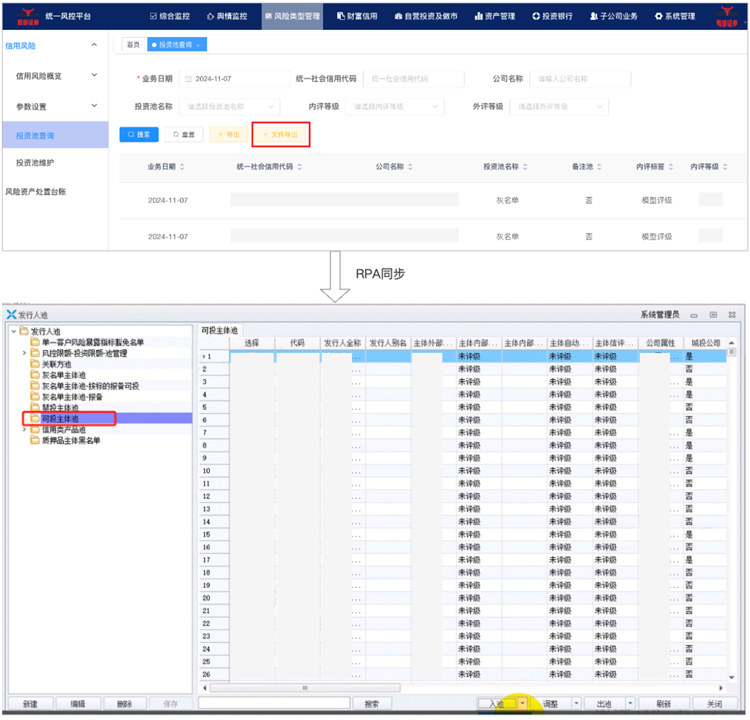Open the 入池 button dropdown arrow
Image resolution: width=750 pixels, height=720 pixels.
click(x=523, y=704)
